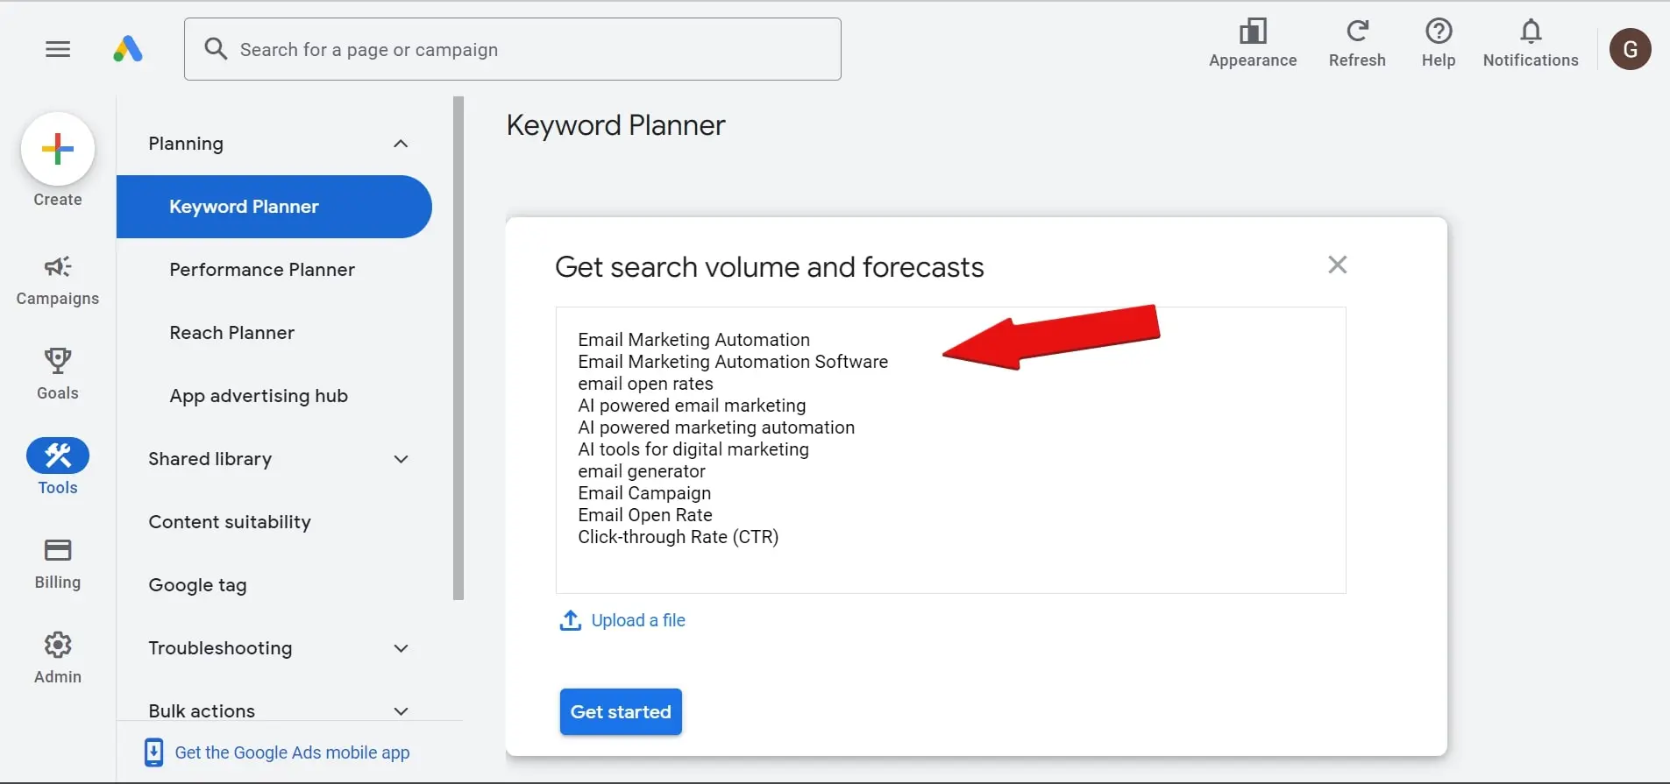Open Goals section

pos(58,374)
